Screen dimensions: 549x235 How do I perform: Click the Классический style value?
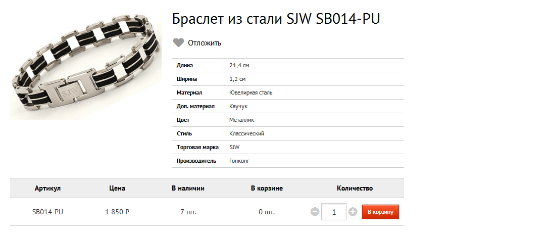(x=246, y=134)
